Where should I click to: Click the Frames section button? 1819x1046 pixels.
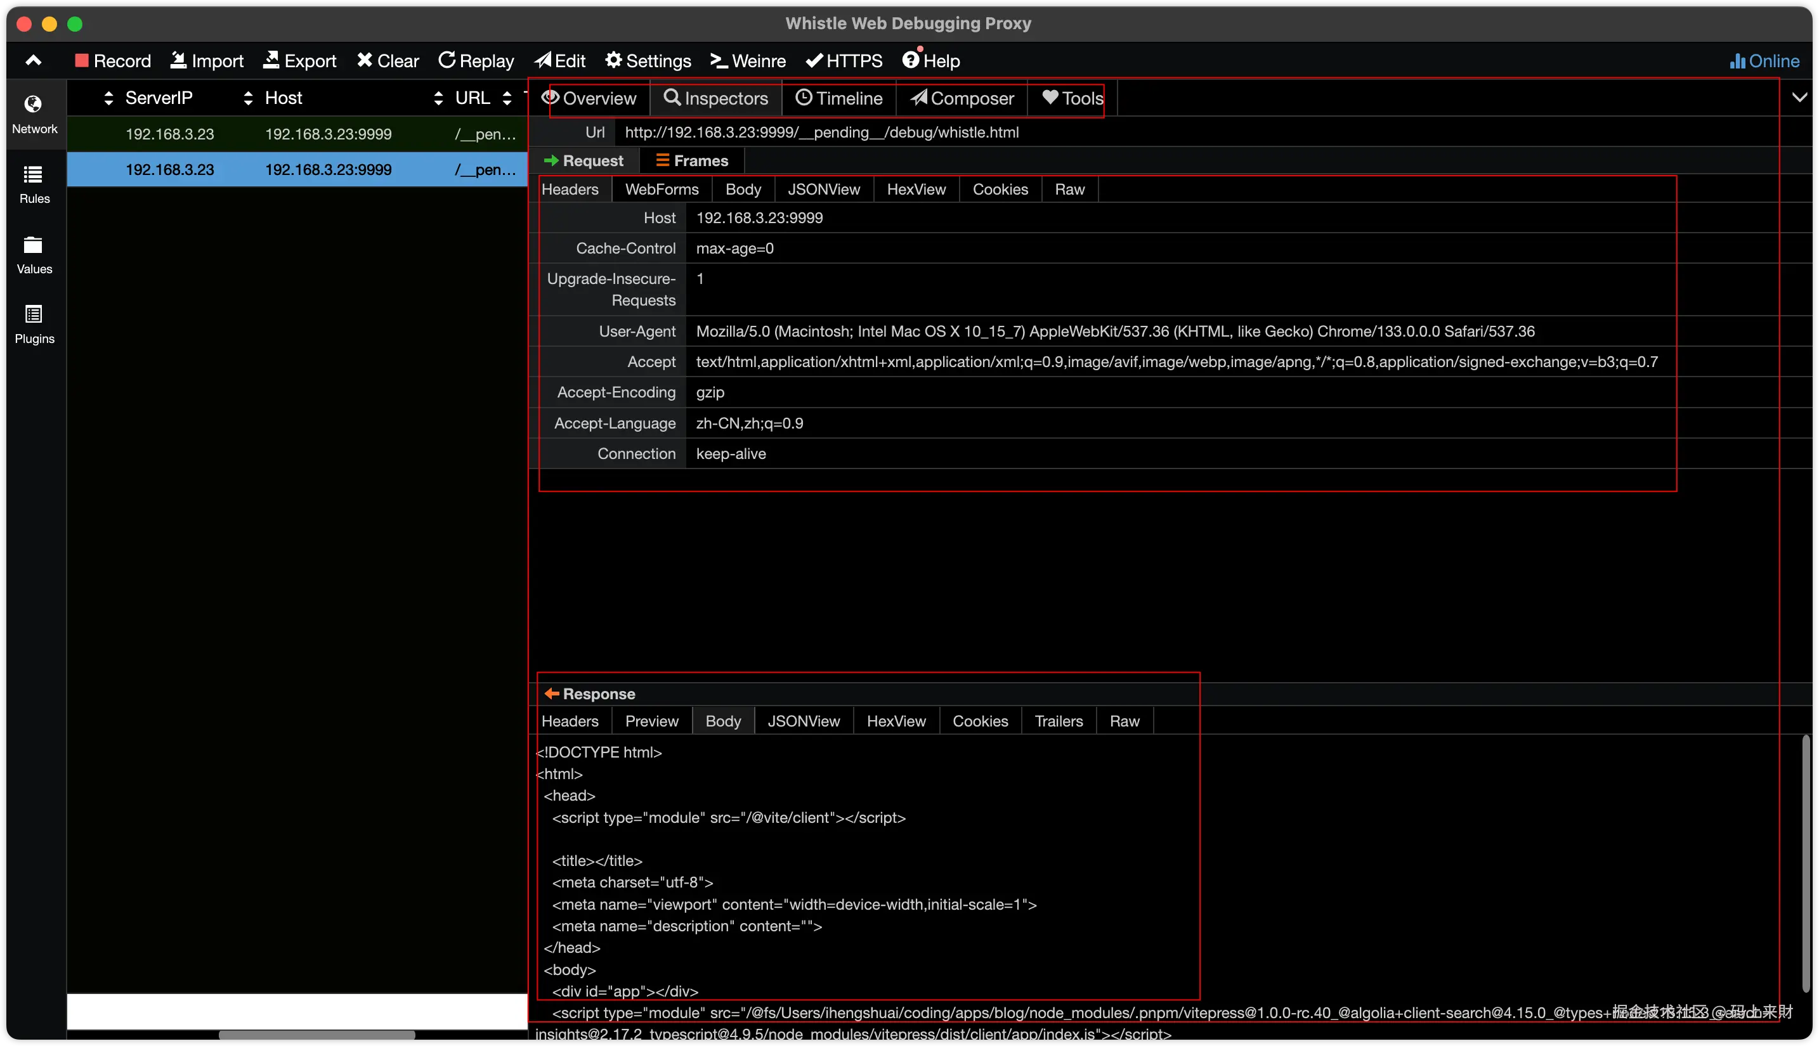691,161
